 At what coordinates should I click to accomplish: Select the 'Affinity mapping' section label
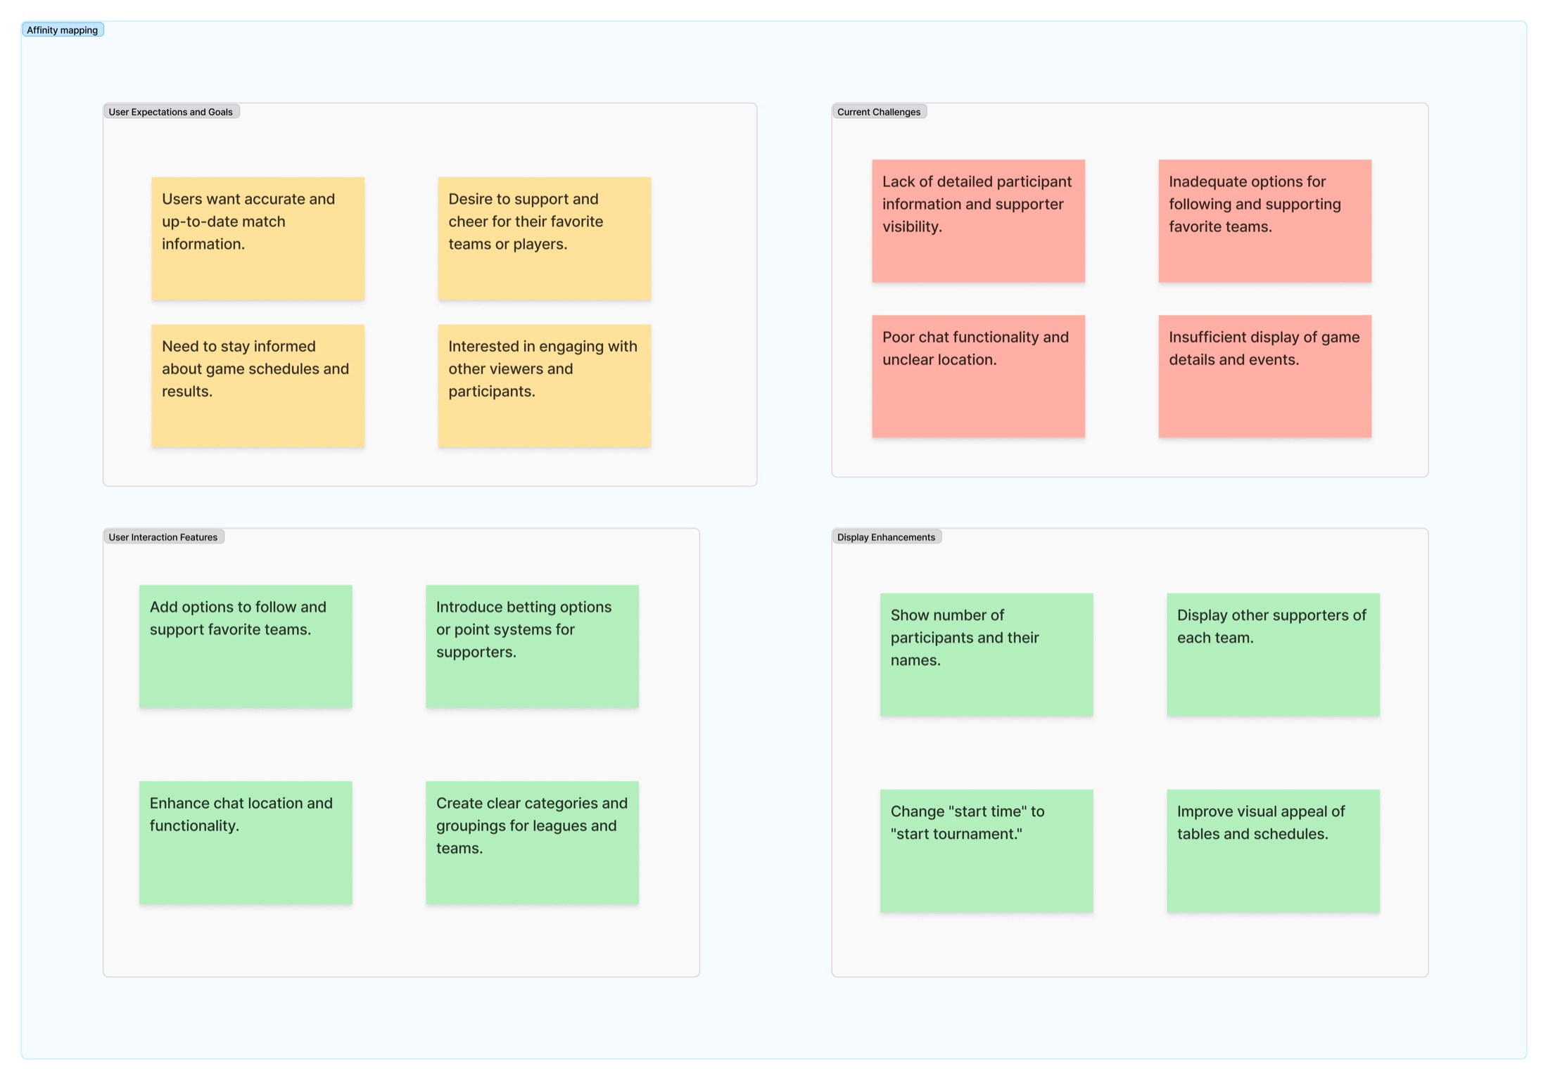click(x=63, y=30)
